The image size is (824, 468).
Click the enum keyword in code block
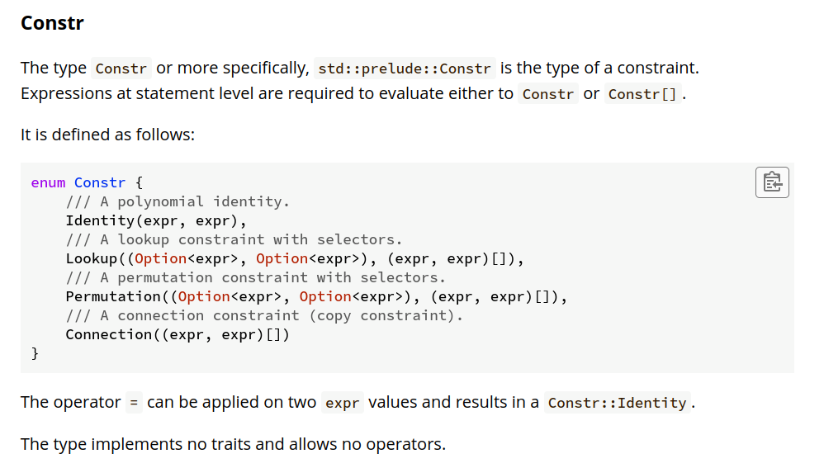[x=48, y=182]
